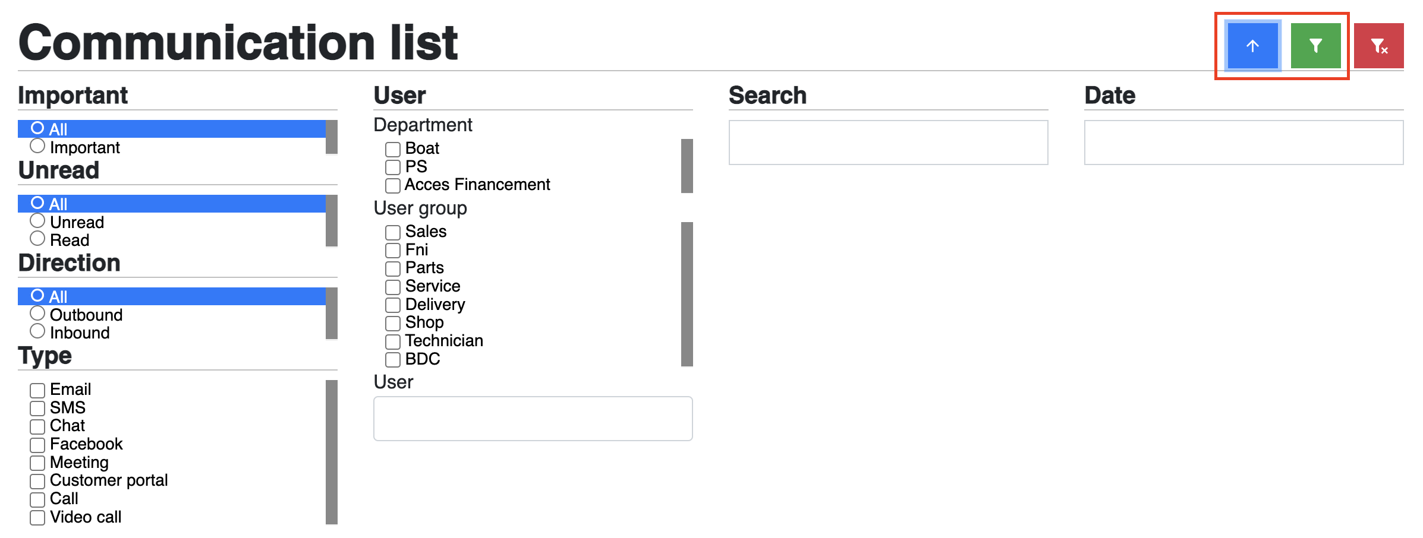Clear filters with the red funnel button
The height and width of the screenshot is (538, 1423).
(1378, 46)
